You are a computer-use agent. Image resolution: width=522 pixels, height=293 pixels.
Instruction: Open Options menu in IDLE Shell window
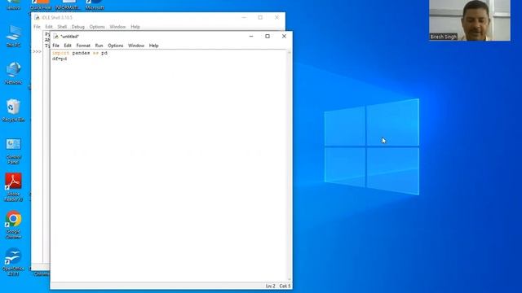pos(97,27)
